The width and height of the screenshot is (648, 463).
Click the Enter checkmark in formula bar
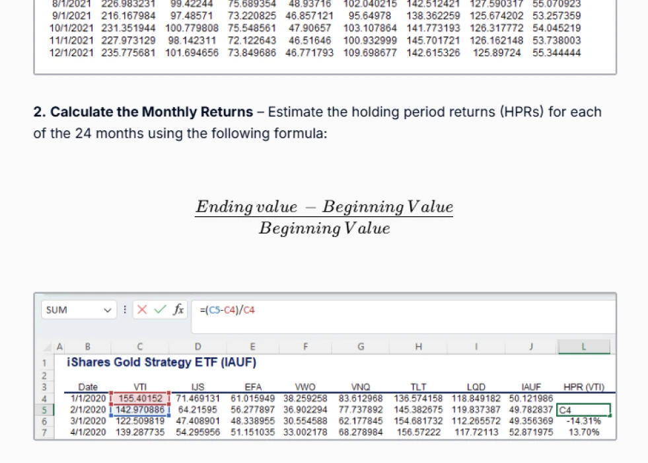[159, 310]
